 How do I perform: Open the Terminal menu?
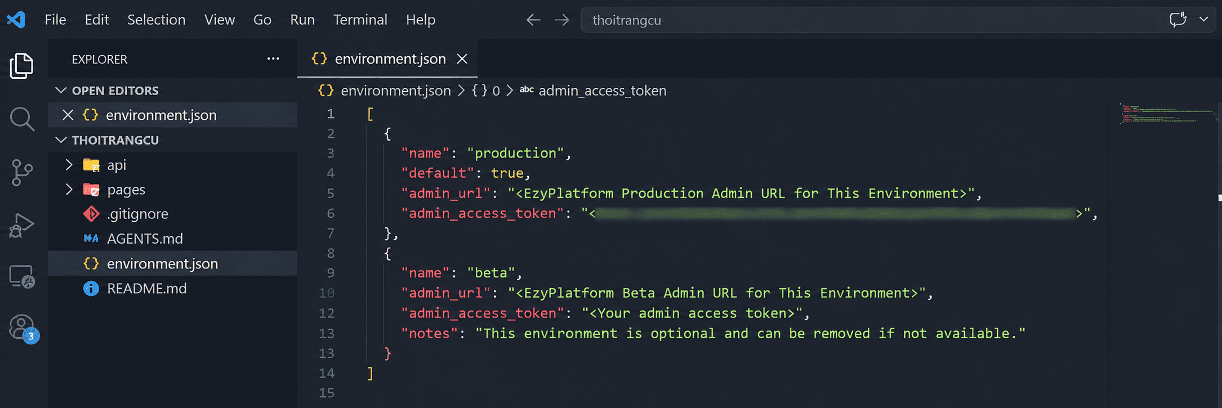tap(360, 20)
